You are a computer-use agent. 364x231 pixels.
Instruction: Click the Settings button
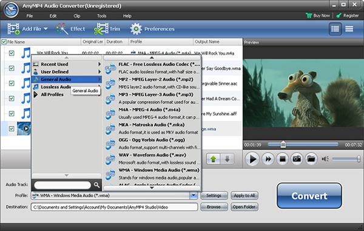click(214, 195)
